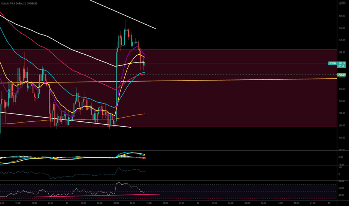
Task: Click the 40.00 RSI scale label
Action: (341, 195)
